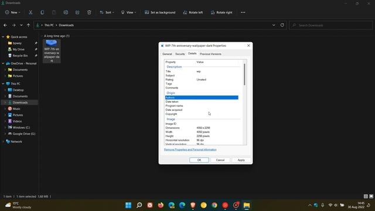Viewport: 375px width, 211px height.
Task: Show hidden system tray icons
Action: click(310, 205)
